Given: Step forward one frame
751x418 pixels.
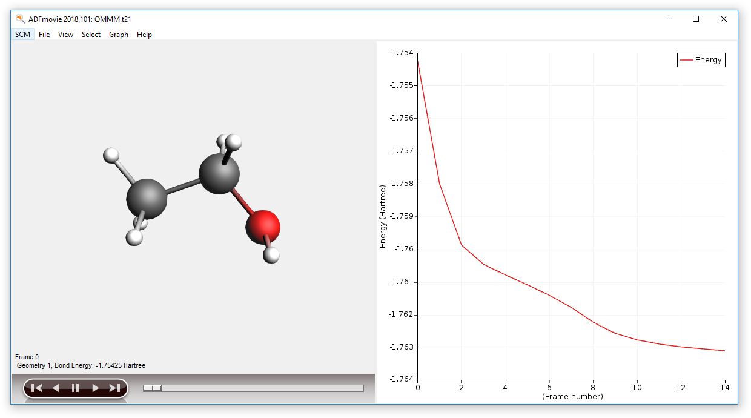Looking at the screenshot, I should coord(95,388).
